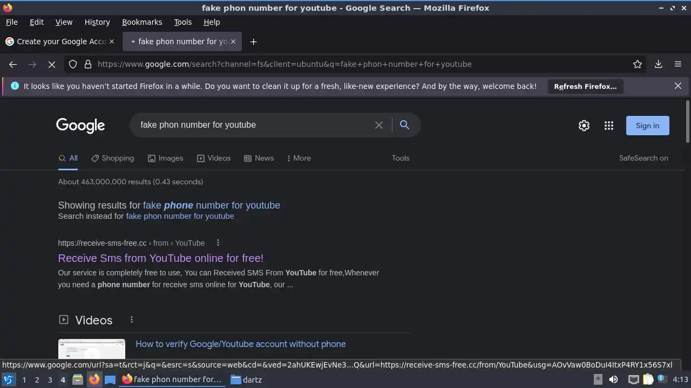This screenshot has width=691, height=388.
Task: Open options for receive-sms-free.cc result
Action: (x=218, y=243)
